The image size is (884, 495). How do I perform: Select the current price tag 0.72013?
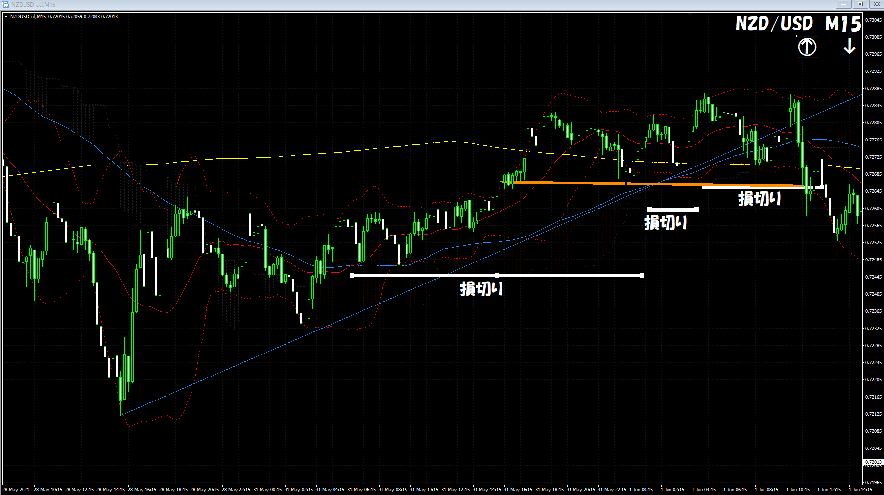[873, 462]
